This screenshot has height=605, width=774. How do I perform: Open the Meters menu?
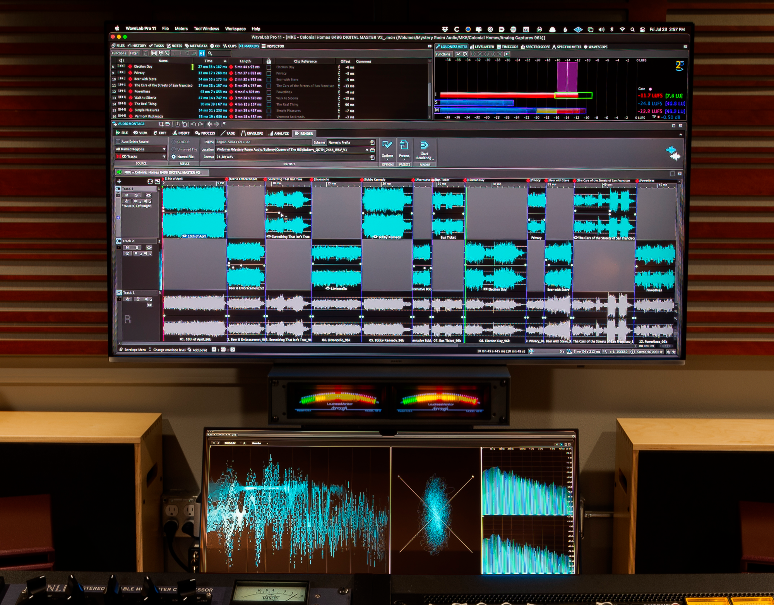pyautogui.click(x=181, y=29)
